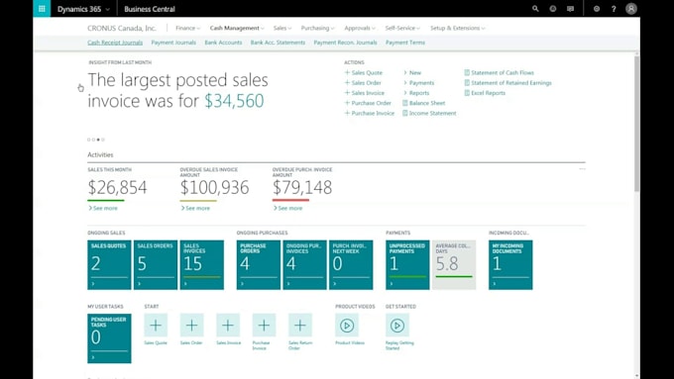
Task: Select the first insight carousel dot
Action: [89, 140]
